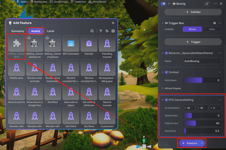This screenshot has height=150, width=226.
Task: Choose the Monster ghost asset
Action: [89, 44]
